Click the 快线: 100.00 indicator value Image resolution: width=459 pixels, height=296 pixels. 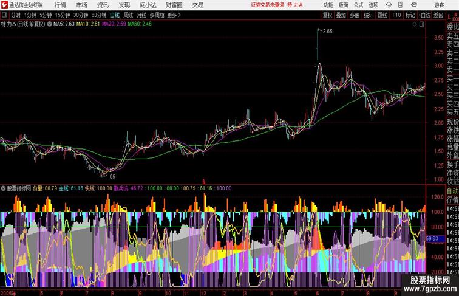(x=98, y=188)
